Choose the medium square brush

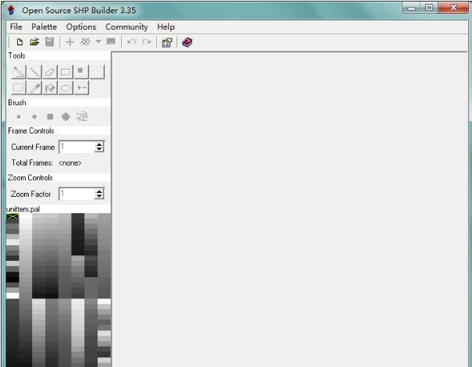(x=50, y=116)
